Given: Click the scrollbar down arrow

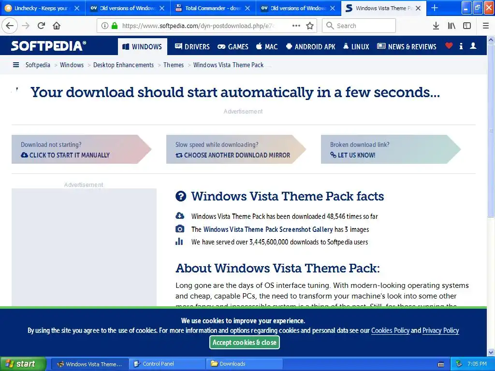Looking at the screenshot, I should [491, 352].
